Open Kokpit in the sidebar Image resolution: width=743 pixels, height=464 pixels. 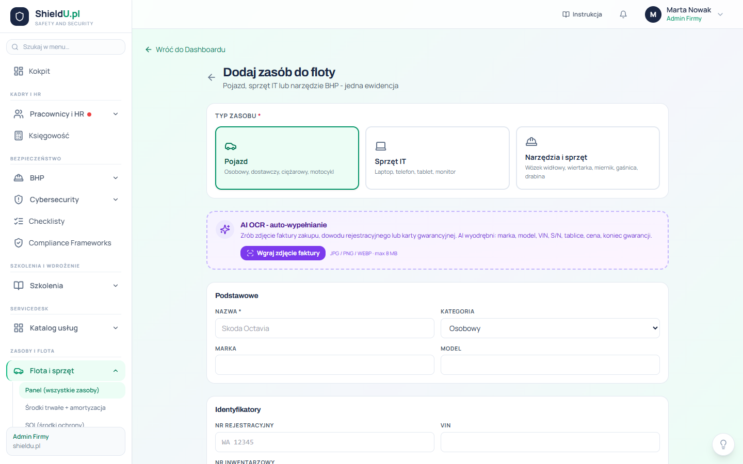[66, 71]
